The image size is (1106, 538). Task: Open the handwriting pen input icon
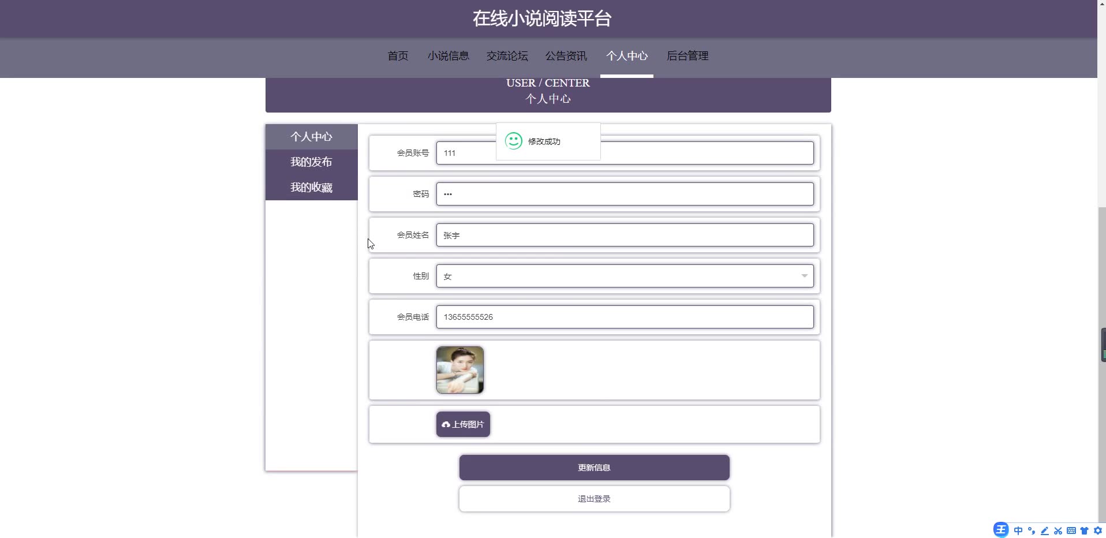coord(1045,530)
